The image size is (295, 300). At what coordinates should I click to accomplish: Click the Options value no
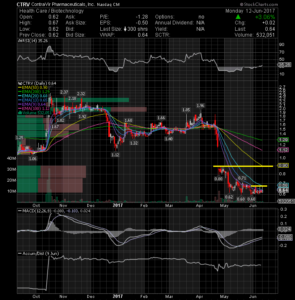pos(201,17)
